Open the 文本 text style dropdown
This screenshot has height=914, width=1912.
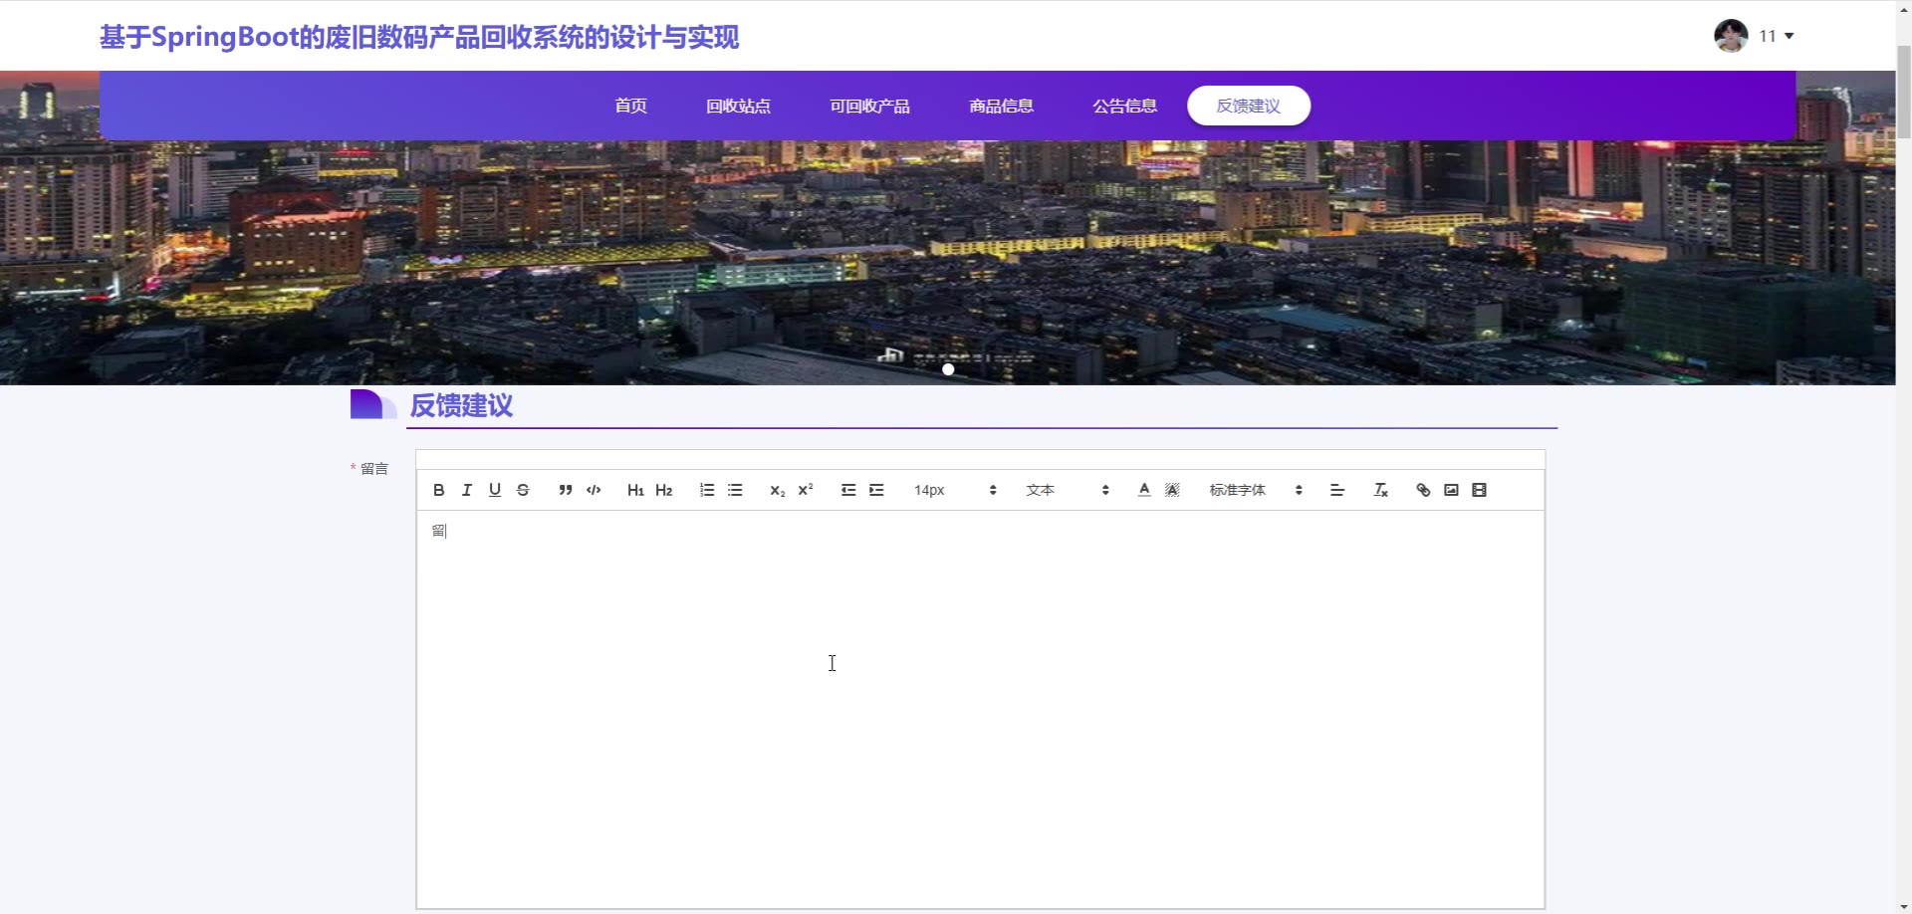point(1067,490)
